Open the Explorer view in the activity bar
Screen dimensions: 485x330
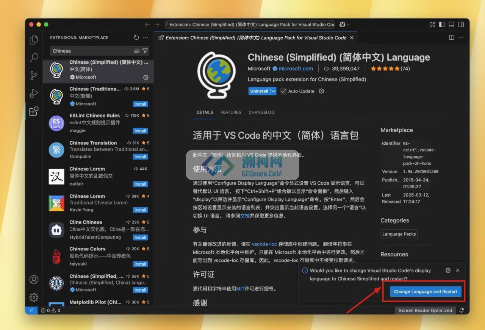tap(34, 40)
